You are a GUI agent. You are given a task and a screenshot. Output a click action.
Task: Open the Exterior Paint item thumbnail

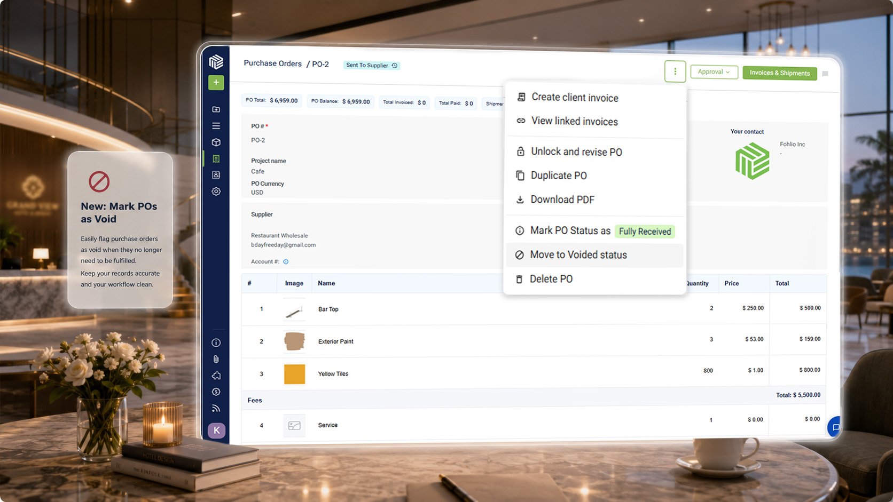[294, 341]
